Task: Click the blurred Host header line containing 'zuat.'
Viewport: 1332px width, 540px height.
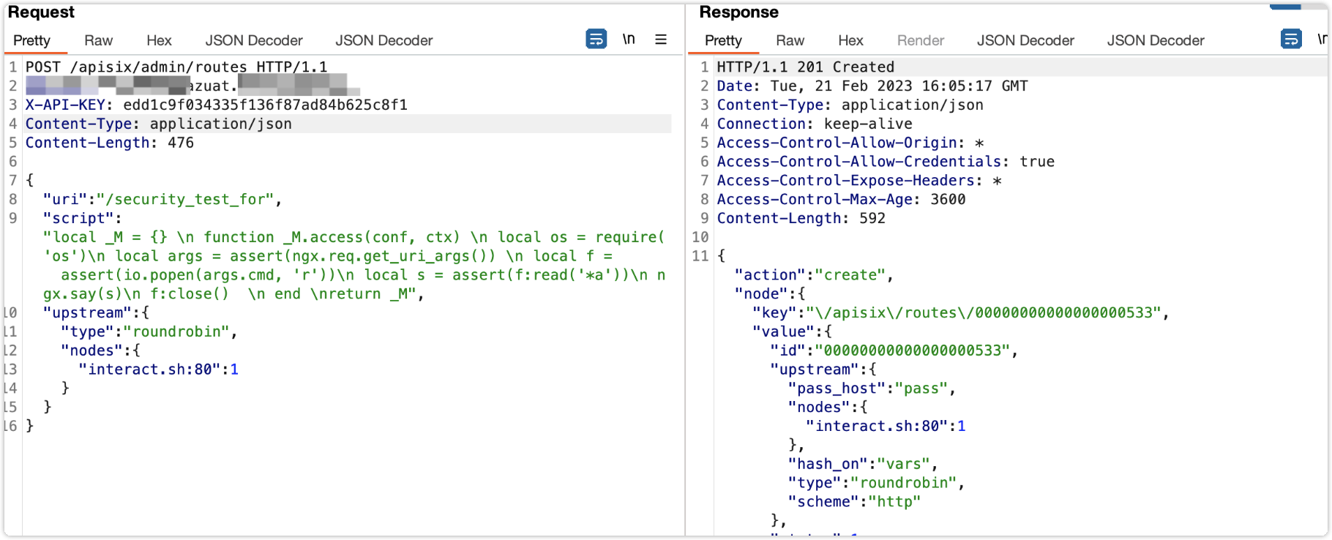Action: 192,86
